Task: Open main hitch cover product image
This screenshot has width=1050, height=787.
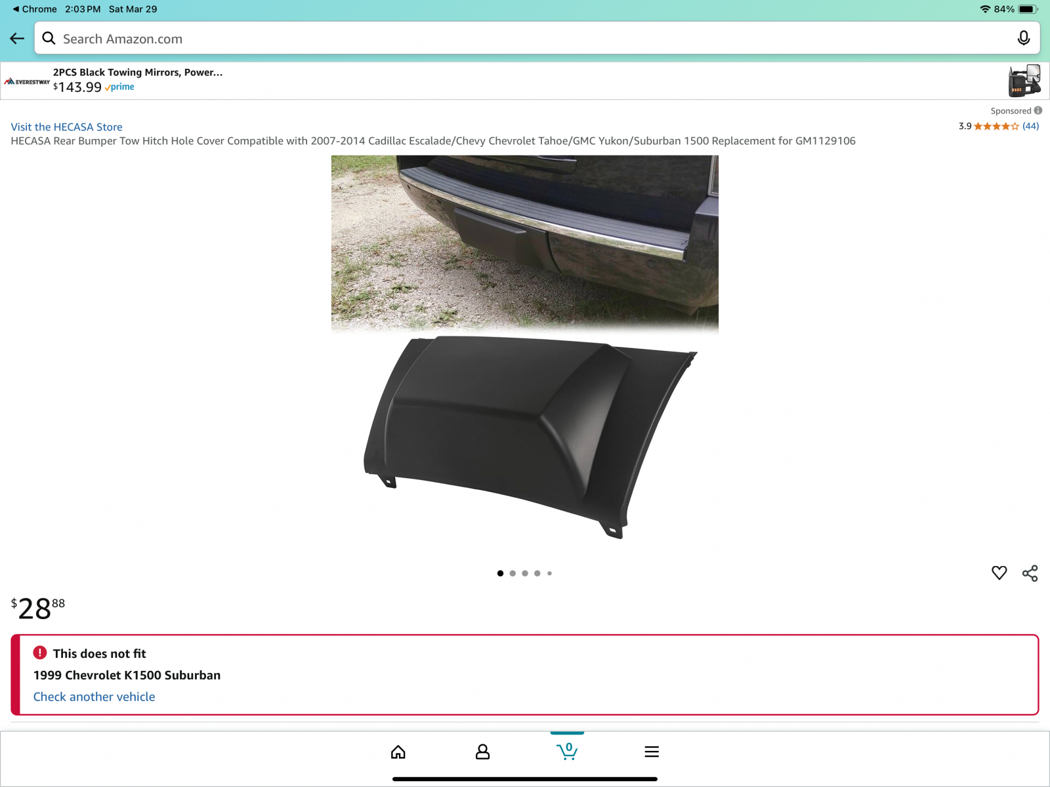Action: point(525,348)
